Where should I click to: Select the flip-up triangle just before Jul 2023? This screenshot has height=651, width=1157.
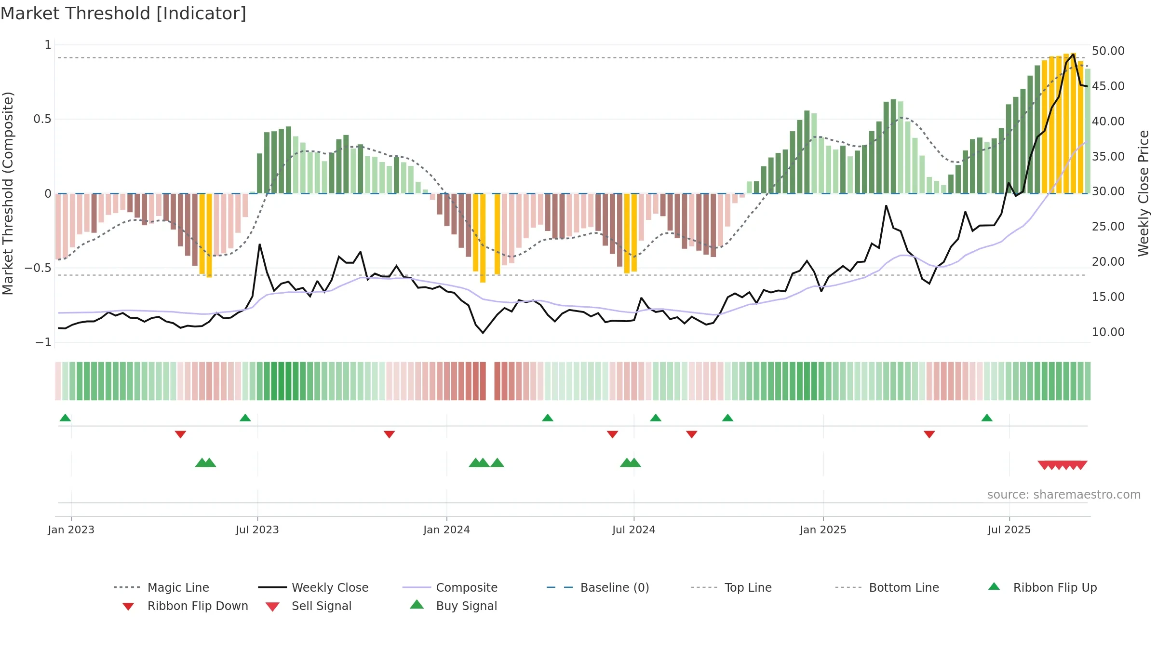(245, 418)
